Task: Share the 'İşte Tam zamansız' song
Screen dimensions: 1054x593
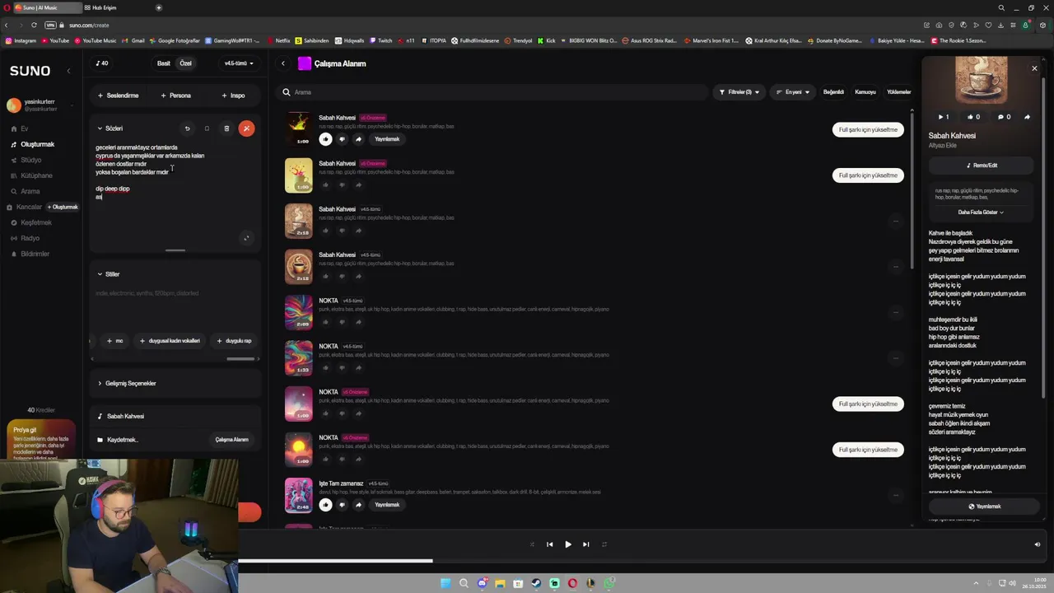Action: click(358, 505)
